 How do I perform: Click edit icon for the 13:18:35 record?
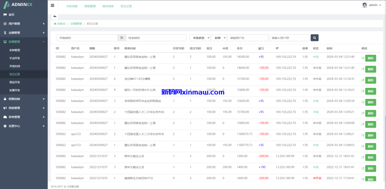point(363,80)
